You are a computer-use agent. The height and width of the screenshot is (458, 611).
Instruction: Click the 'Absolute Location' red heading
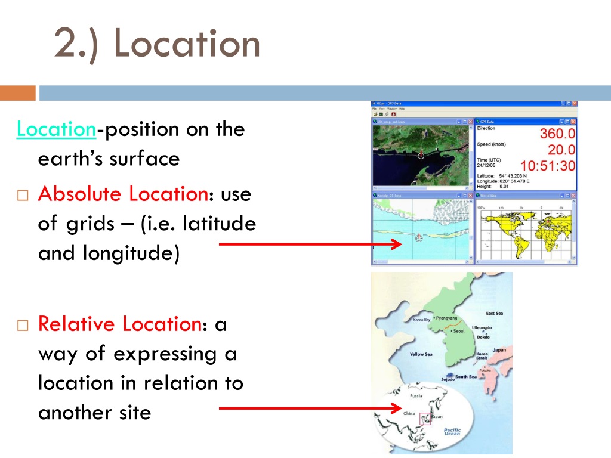123,194
